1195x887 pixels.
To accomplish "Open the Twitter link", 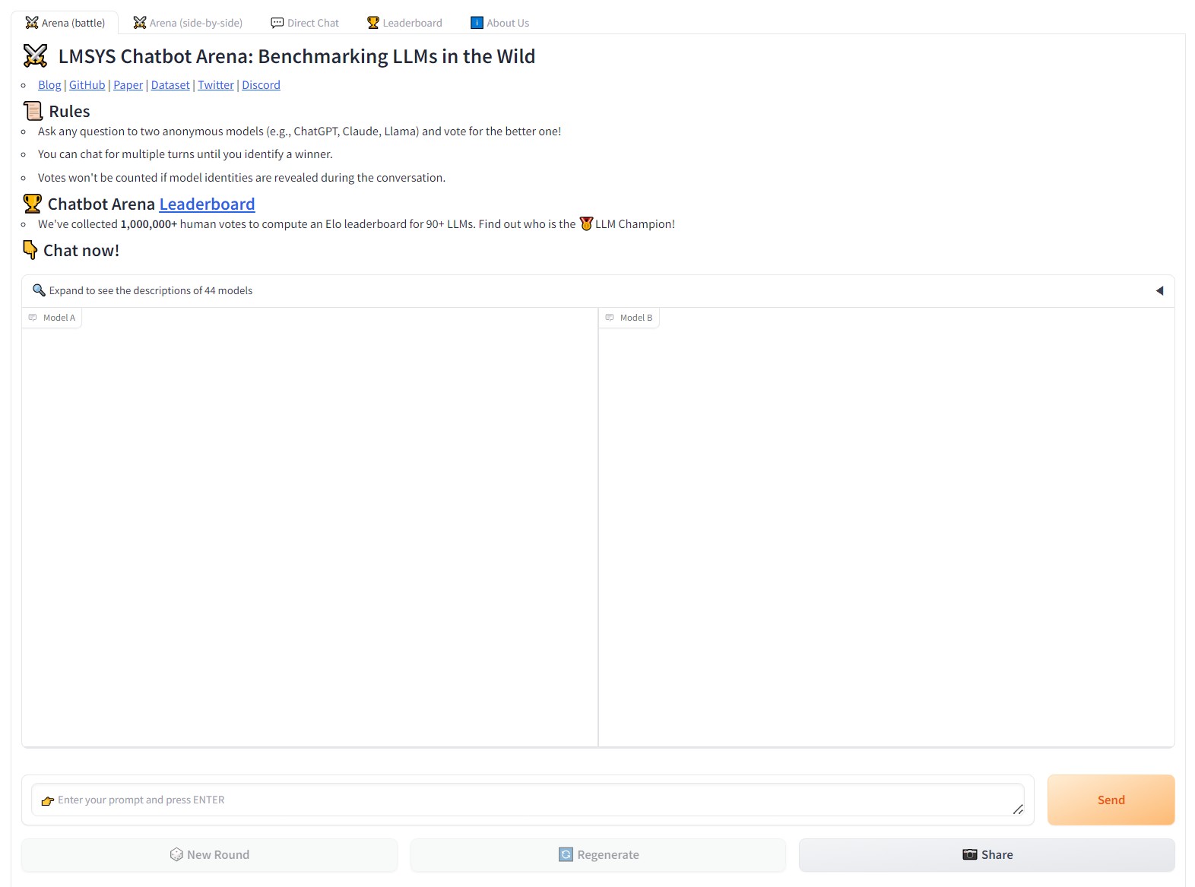I will click(216, 85).
